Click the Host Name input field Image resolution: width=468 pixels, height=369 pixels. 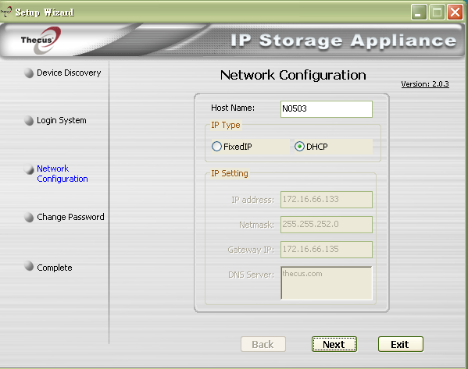327,109
